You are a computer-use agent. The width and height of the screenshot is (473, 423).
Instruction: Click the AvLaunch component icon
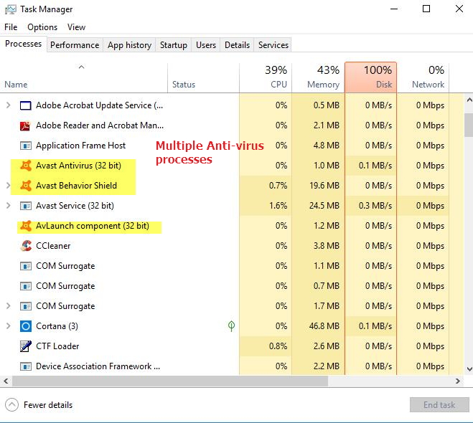pyautogui.click(x=25, y=226)
